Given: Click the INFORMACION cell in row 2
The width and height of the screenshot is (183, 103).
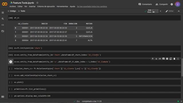Looking at the screenshot, I should pyautogui.click(x=85, y=36).
